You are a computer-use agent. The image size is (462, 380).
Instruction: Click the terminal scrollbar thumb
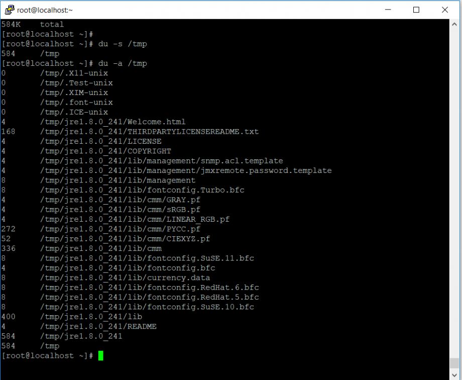tap(454, 363)
